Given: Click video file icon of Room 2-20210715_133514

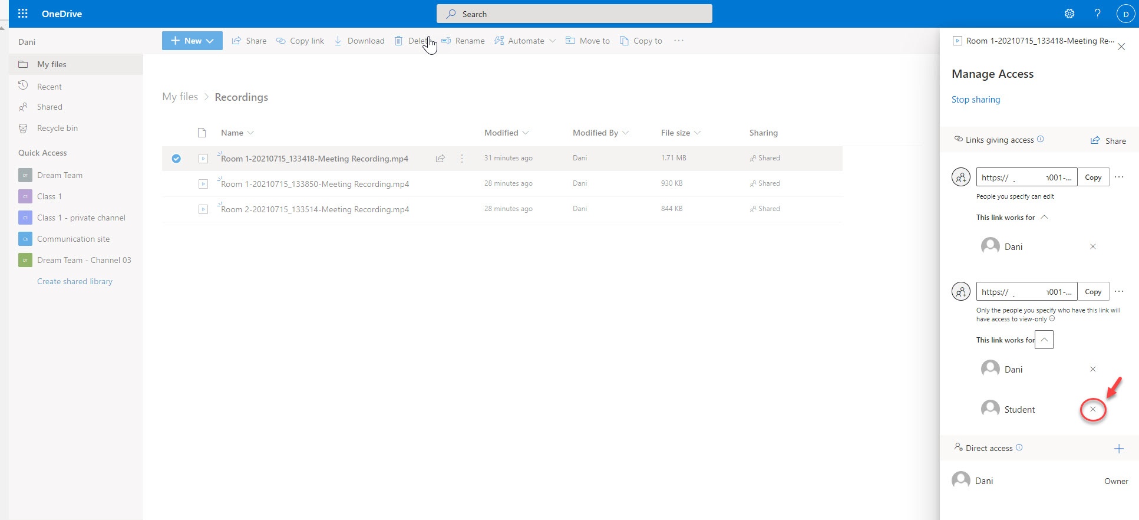Looking at the screenshot, I should click(203, 209).
